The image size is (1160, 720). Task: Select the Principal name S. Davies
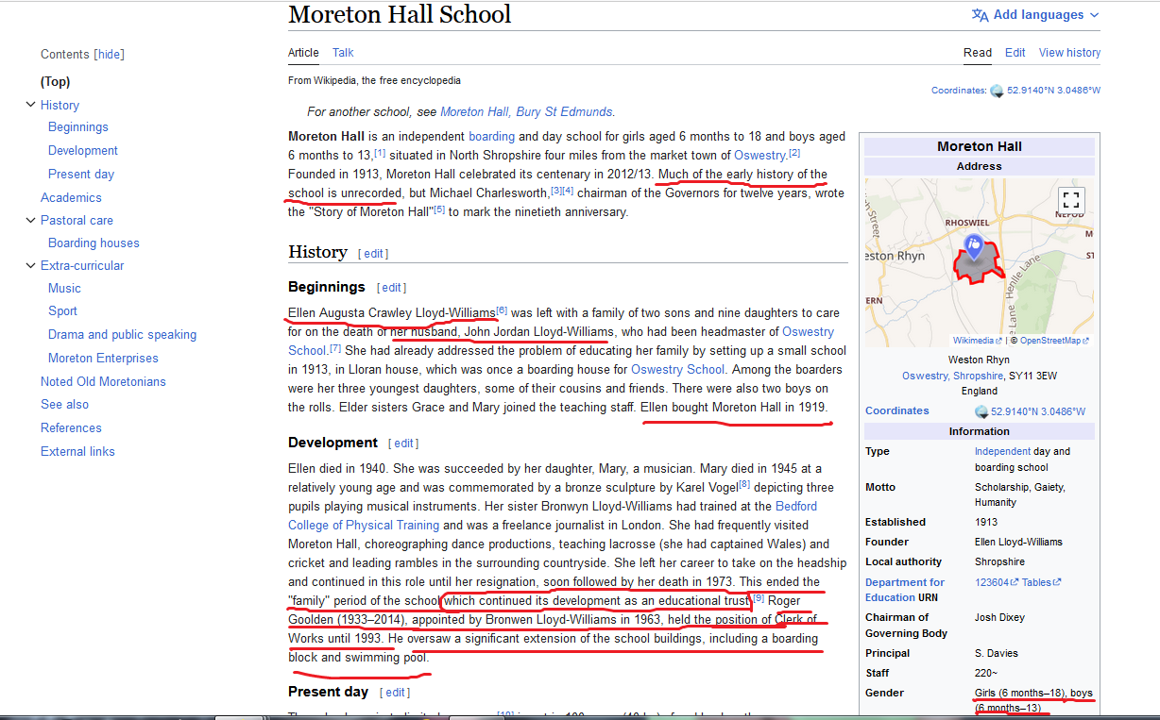point(996,653)
